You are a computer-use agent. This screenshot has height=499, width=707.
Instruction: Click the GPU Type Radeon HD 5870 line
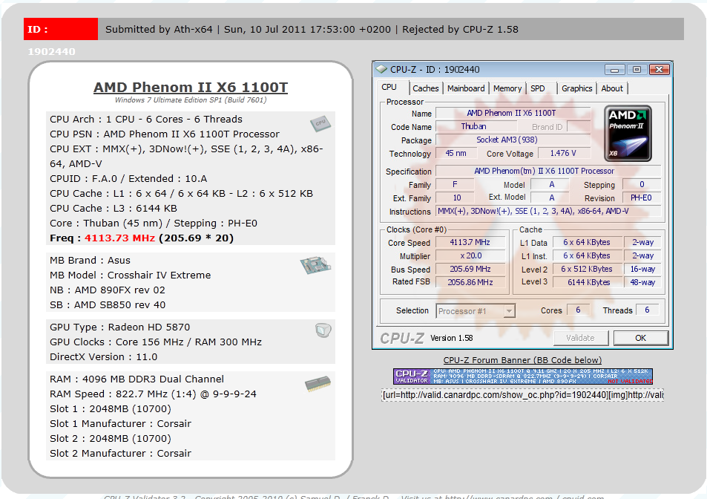[x=120, y=327]
